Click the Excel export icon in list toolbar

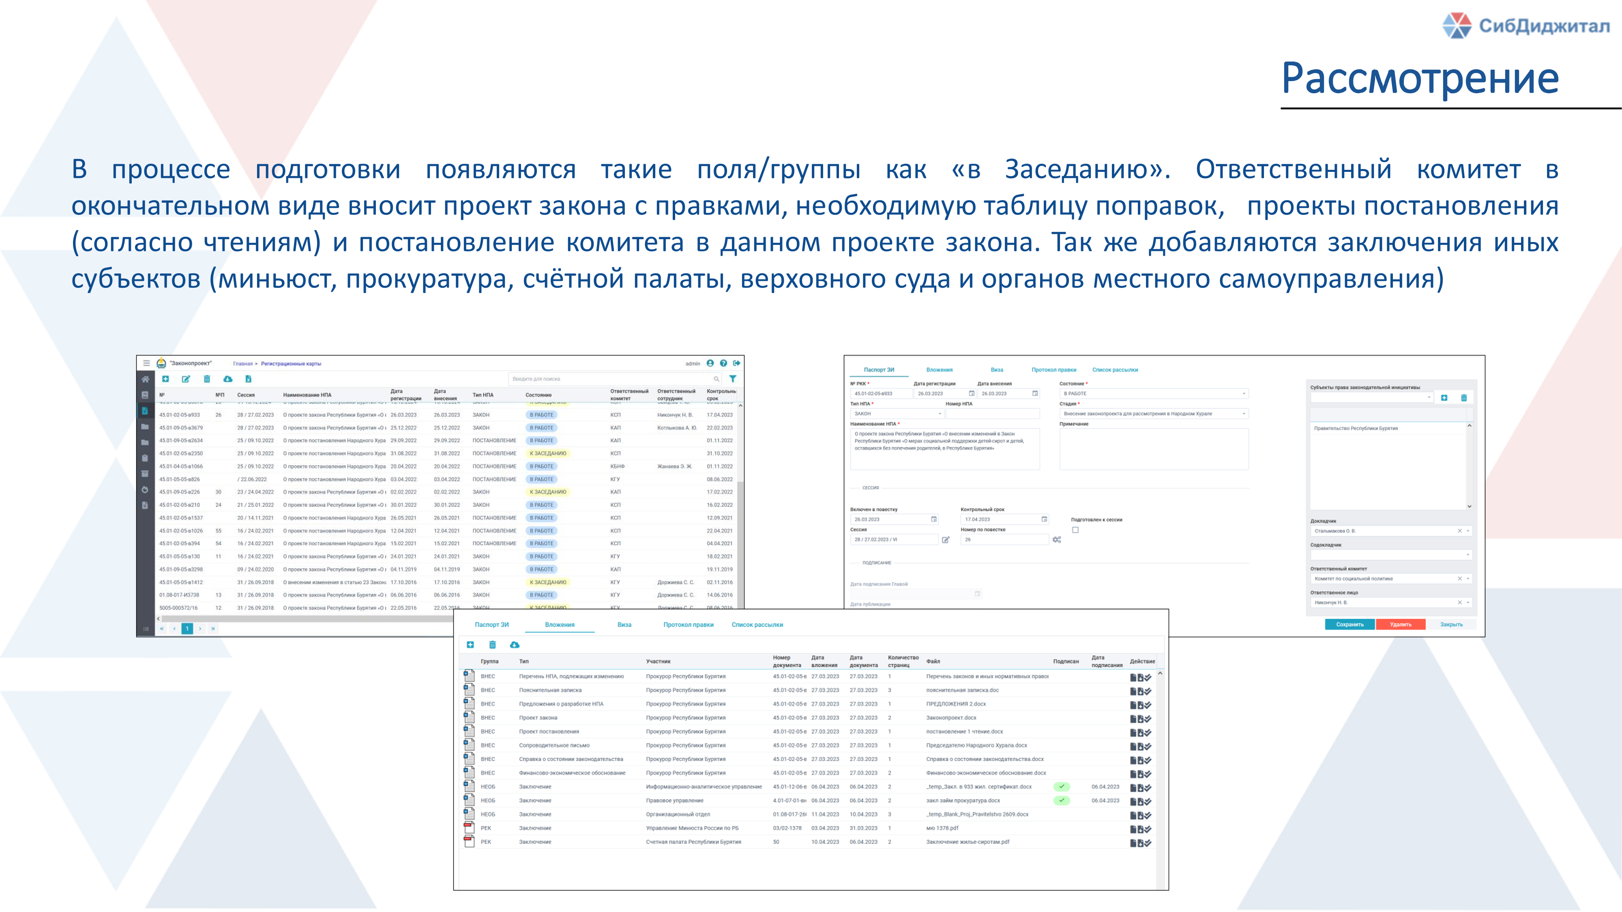tap(248, 379)
